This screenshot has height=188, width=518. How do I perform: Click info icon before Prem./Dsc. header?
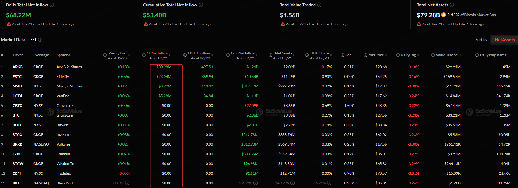[105, 55]
